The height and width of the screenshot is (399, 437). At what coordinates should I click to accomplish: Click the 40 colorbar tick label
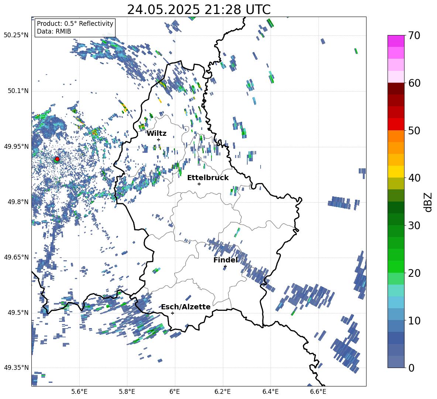click(x=414, y=178)
